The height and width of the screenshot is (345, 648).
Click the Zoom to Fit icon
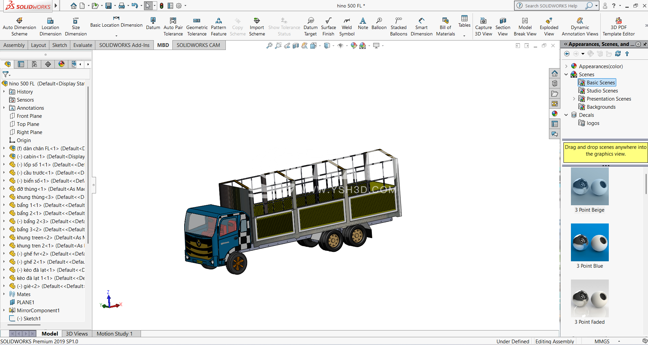(269, 46)
